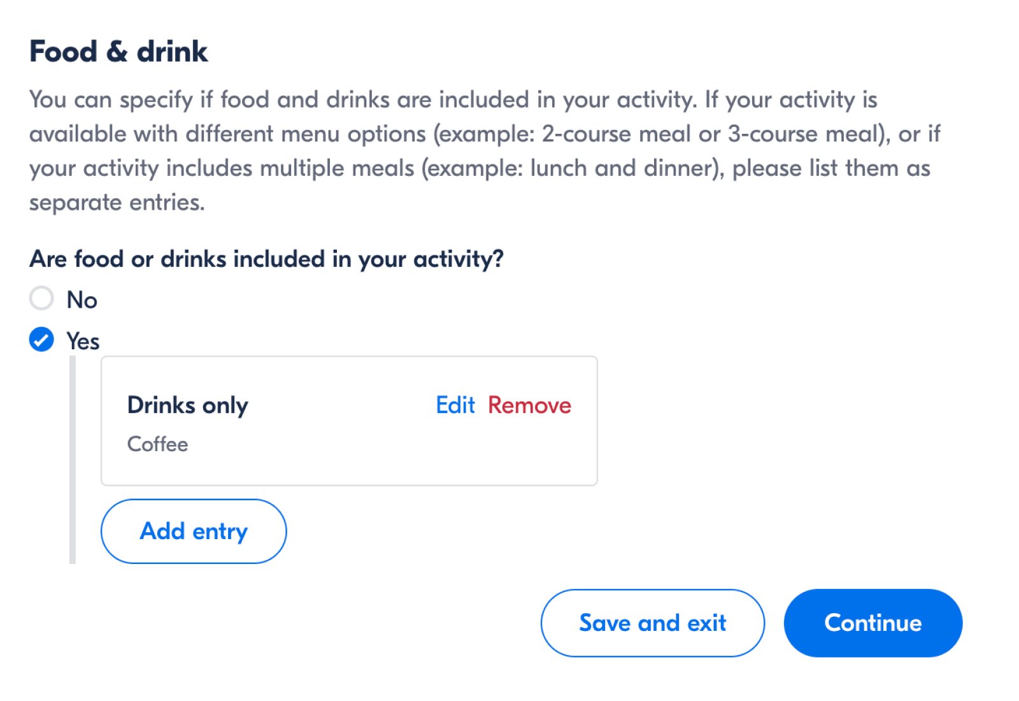1019x701 pixels.
Task: Open the Edit link for the food entry
Action: tap(455, 405)
